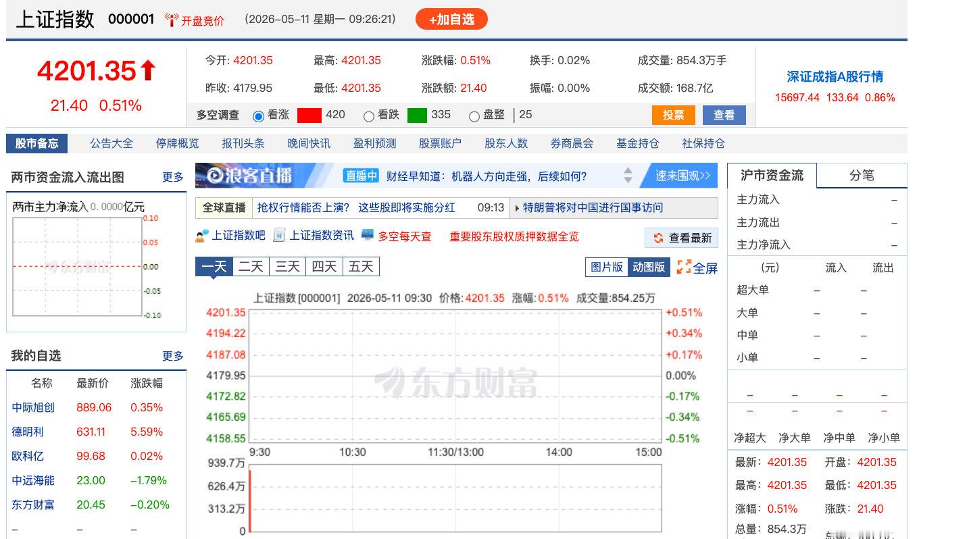Open 股东人数 link
The image size is (969, 539).
pos(506,143)
